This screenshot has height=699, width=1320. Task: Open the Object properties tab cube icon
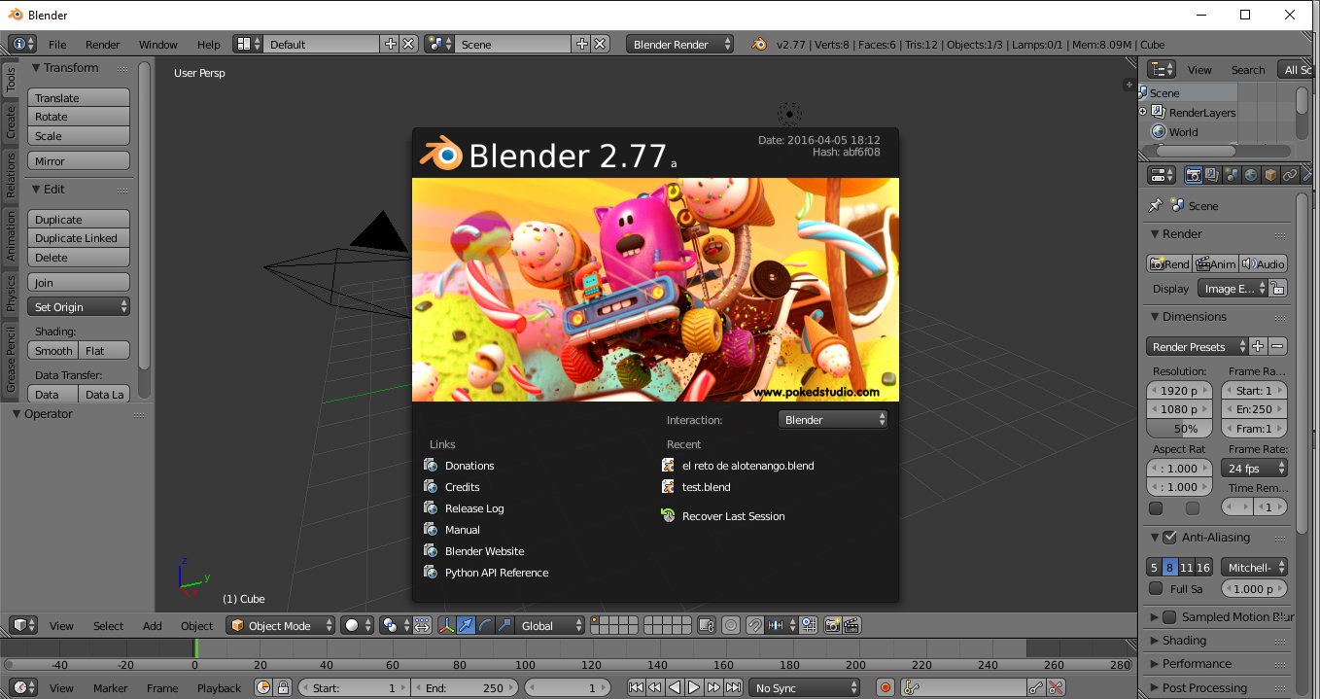coord(1270,175)
